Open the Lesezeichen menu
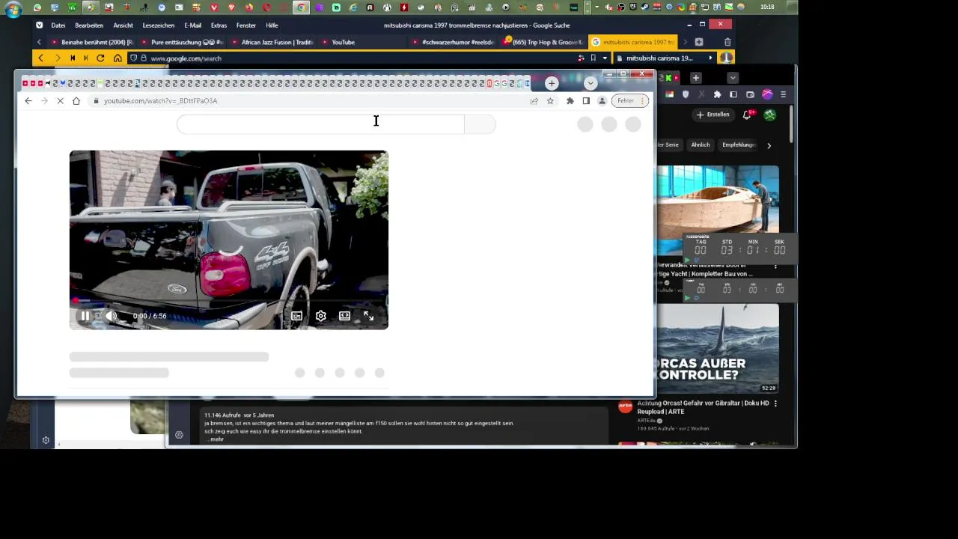 pos(159,25)
